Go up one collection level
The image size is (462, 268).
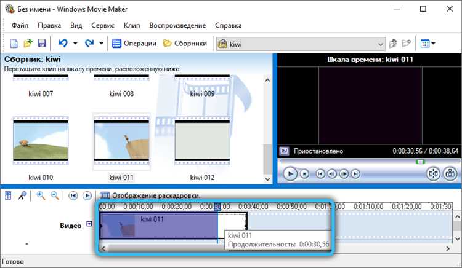(393, 44)
